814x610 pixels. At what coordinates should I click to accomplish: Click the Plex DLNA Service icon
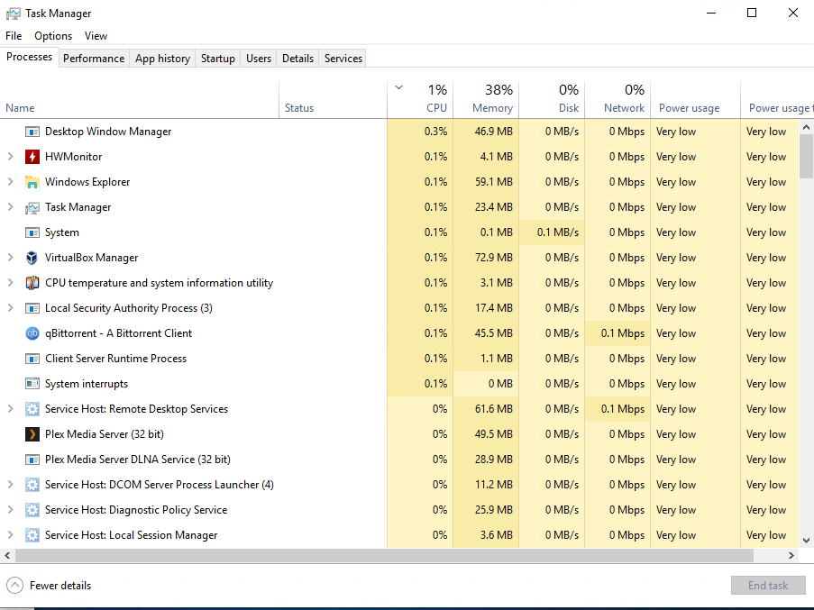pos(32,460)
